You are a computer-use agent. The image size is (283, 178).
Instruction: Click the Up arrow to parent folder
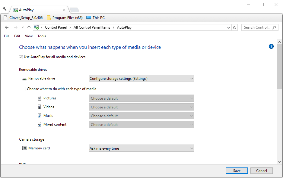click(29, 27)
